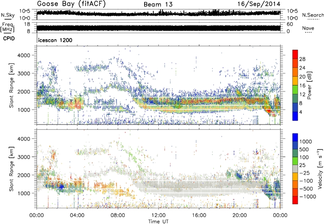This screenshot has height=224, width=324.
Task: Click the 'Beam 13' label
Action: 158,4
